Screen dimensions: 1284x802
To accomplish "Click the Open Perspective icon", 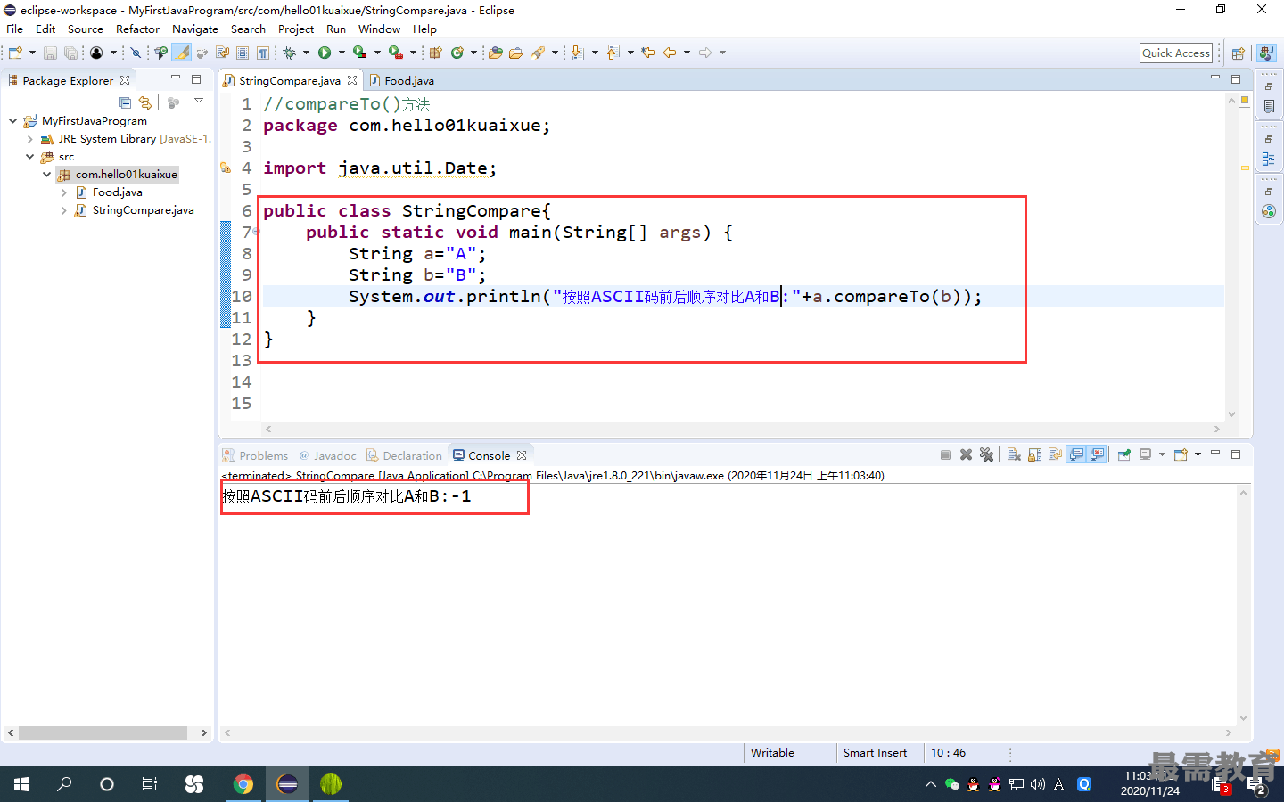I will (x=1238, y=53).
